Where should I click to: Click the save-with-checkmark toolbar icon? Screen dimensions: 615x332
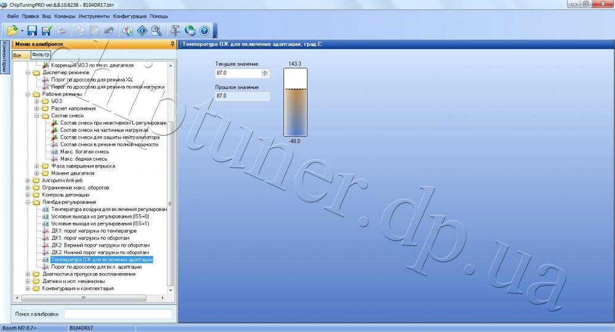point(47,31)
